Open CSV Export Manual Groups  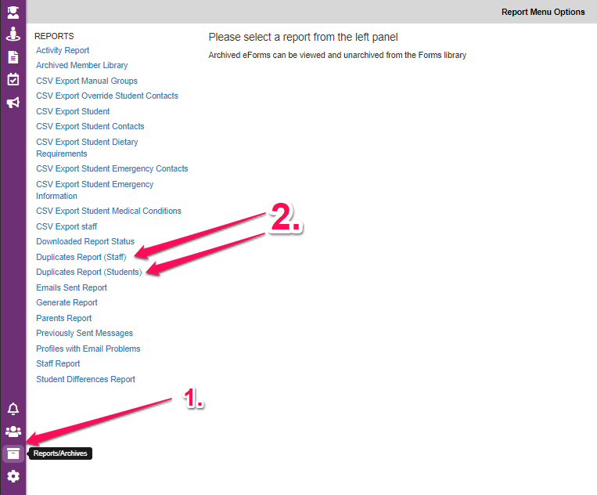tap(86, 81)
